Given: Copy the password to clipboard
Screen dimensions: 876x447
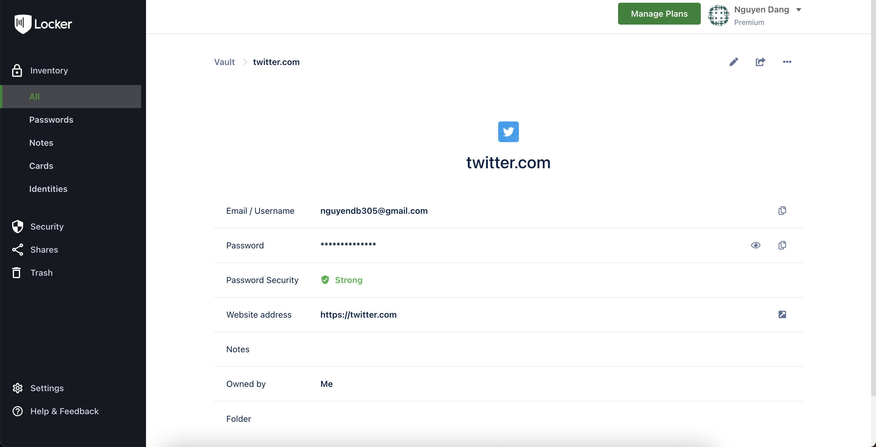Looking at the screenshot, I should (782, 245).
